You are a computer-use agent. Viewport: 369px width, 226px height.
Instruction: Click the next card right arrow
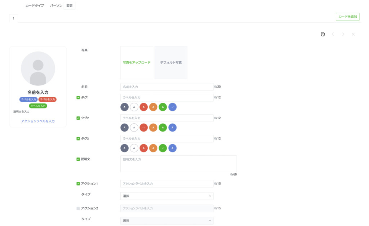(343, 34)
